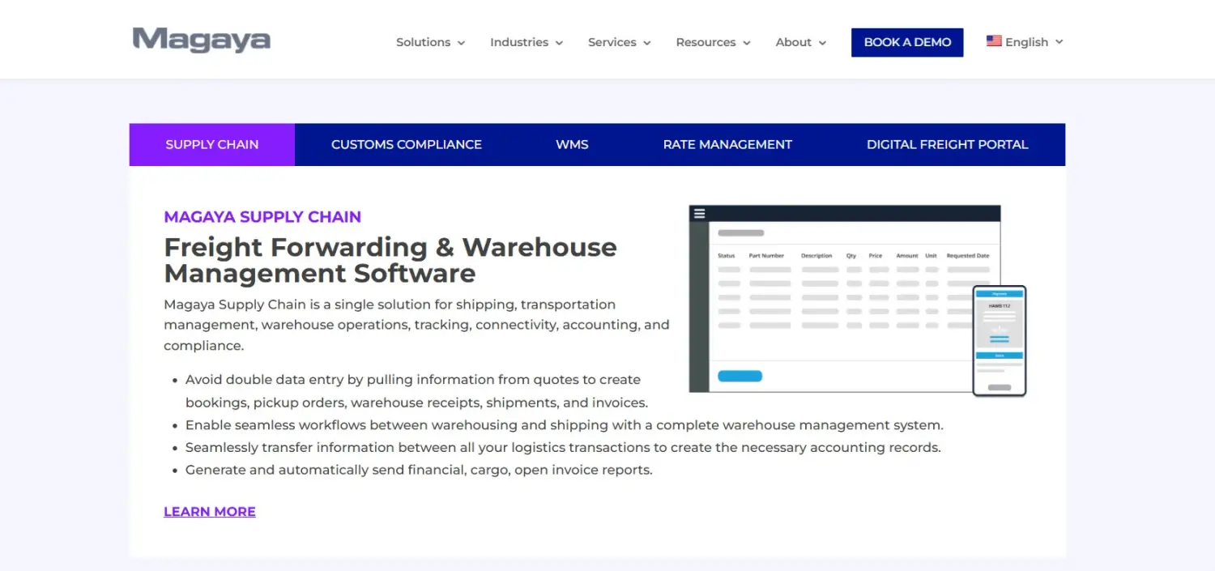
Task: Click the US flag icon
Action: (994, 41)
